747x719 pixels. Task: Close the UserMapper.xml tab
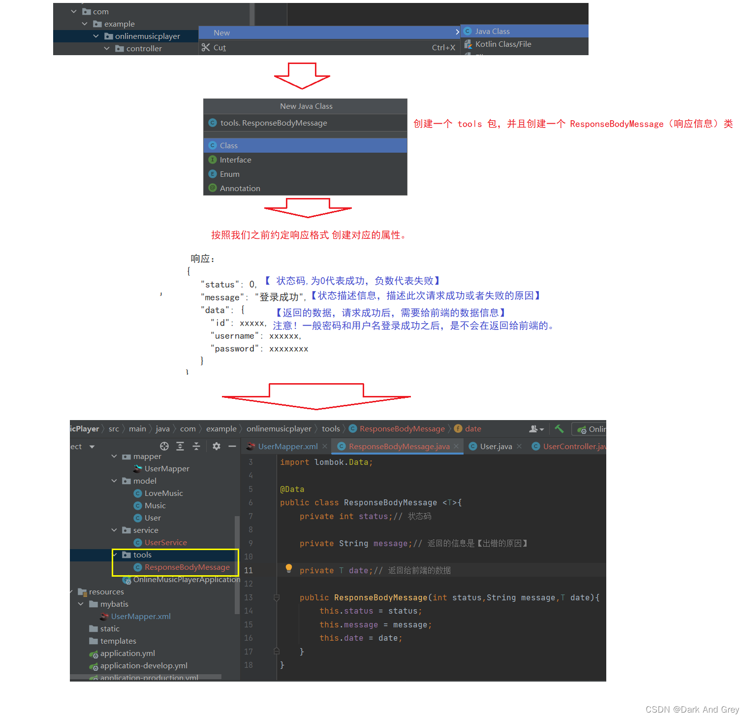point(325,447)
